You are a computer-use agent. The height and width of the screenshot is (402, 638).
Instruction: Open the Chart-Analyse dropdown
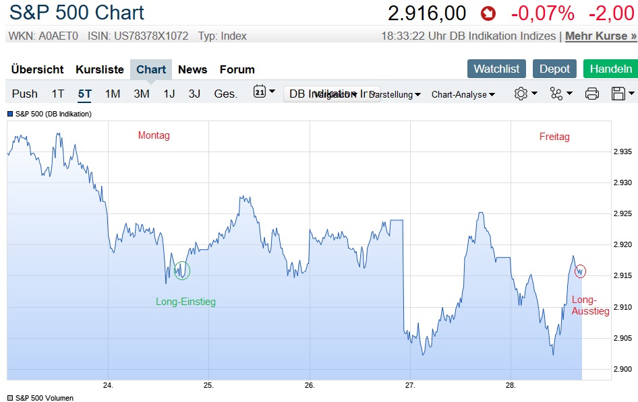tap(463, 95)
